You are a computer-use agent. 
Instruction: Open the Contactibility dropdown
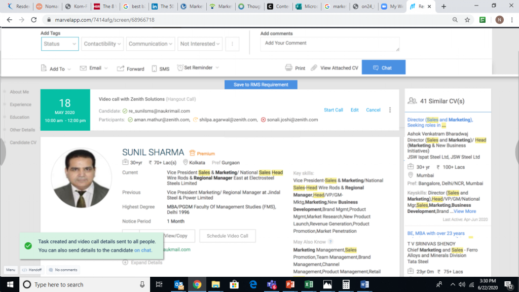(x=102, y=44)
